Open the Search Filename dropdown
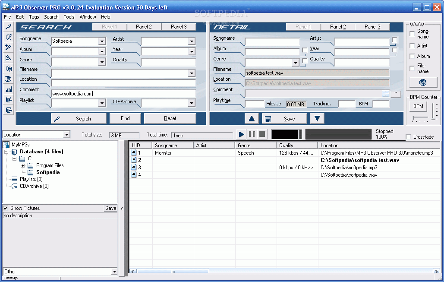This screenshot has height=282, width=444. 192,73
